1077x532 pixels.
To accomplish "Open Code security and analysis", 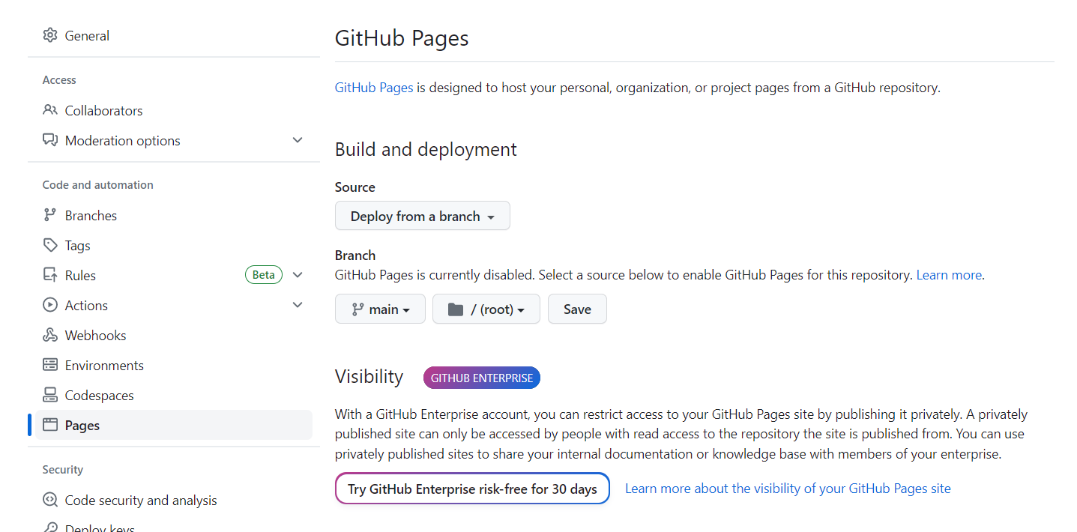I will click(141, 500).
